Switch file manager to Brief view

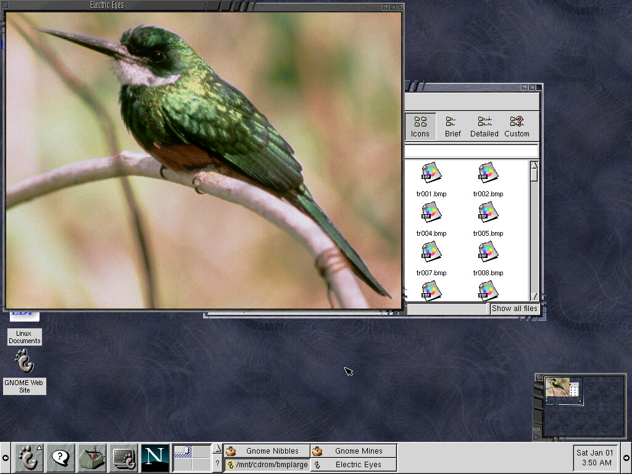point(452,127)
